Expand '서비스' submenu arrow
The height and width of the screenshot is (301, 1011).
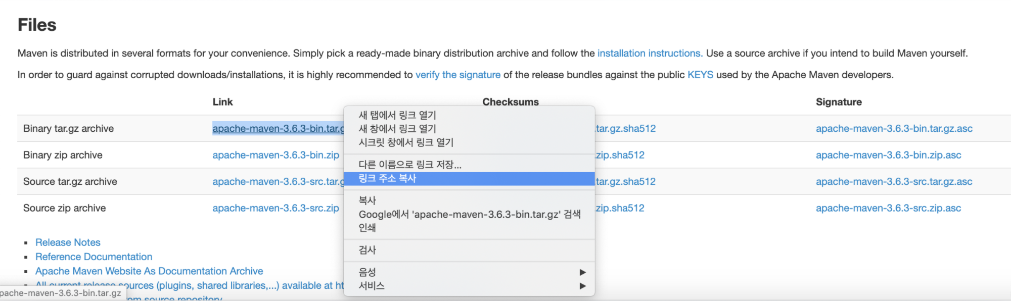point(582,286)
